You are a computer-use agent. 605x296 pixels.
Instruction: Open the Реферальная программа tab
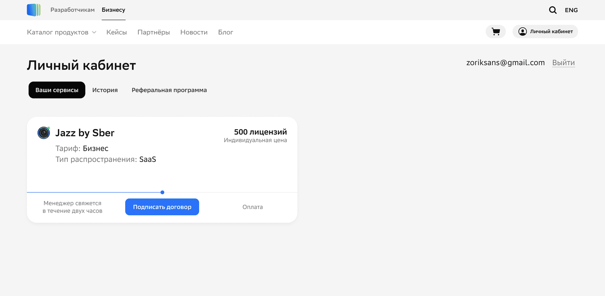pos(169,90)
